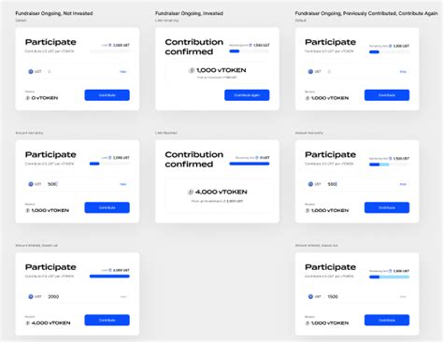Click the token icon beside "0 vTOKEN"

pos(27,98)
